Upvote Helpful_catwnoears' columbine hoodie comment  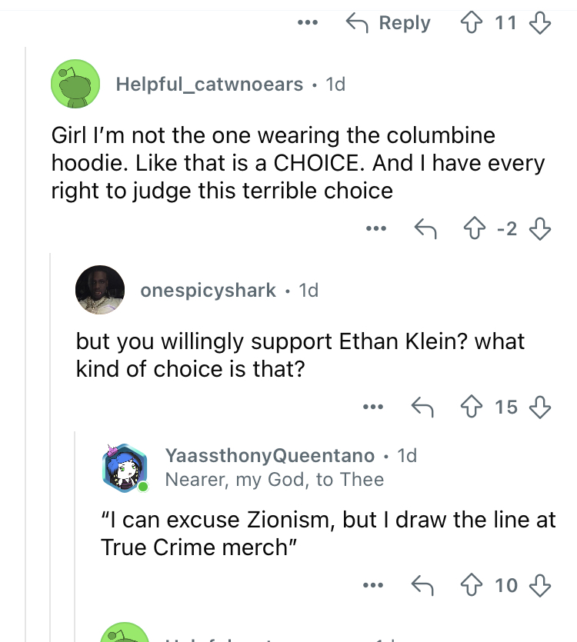pos(474,228)
